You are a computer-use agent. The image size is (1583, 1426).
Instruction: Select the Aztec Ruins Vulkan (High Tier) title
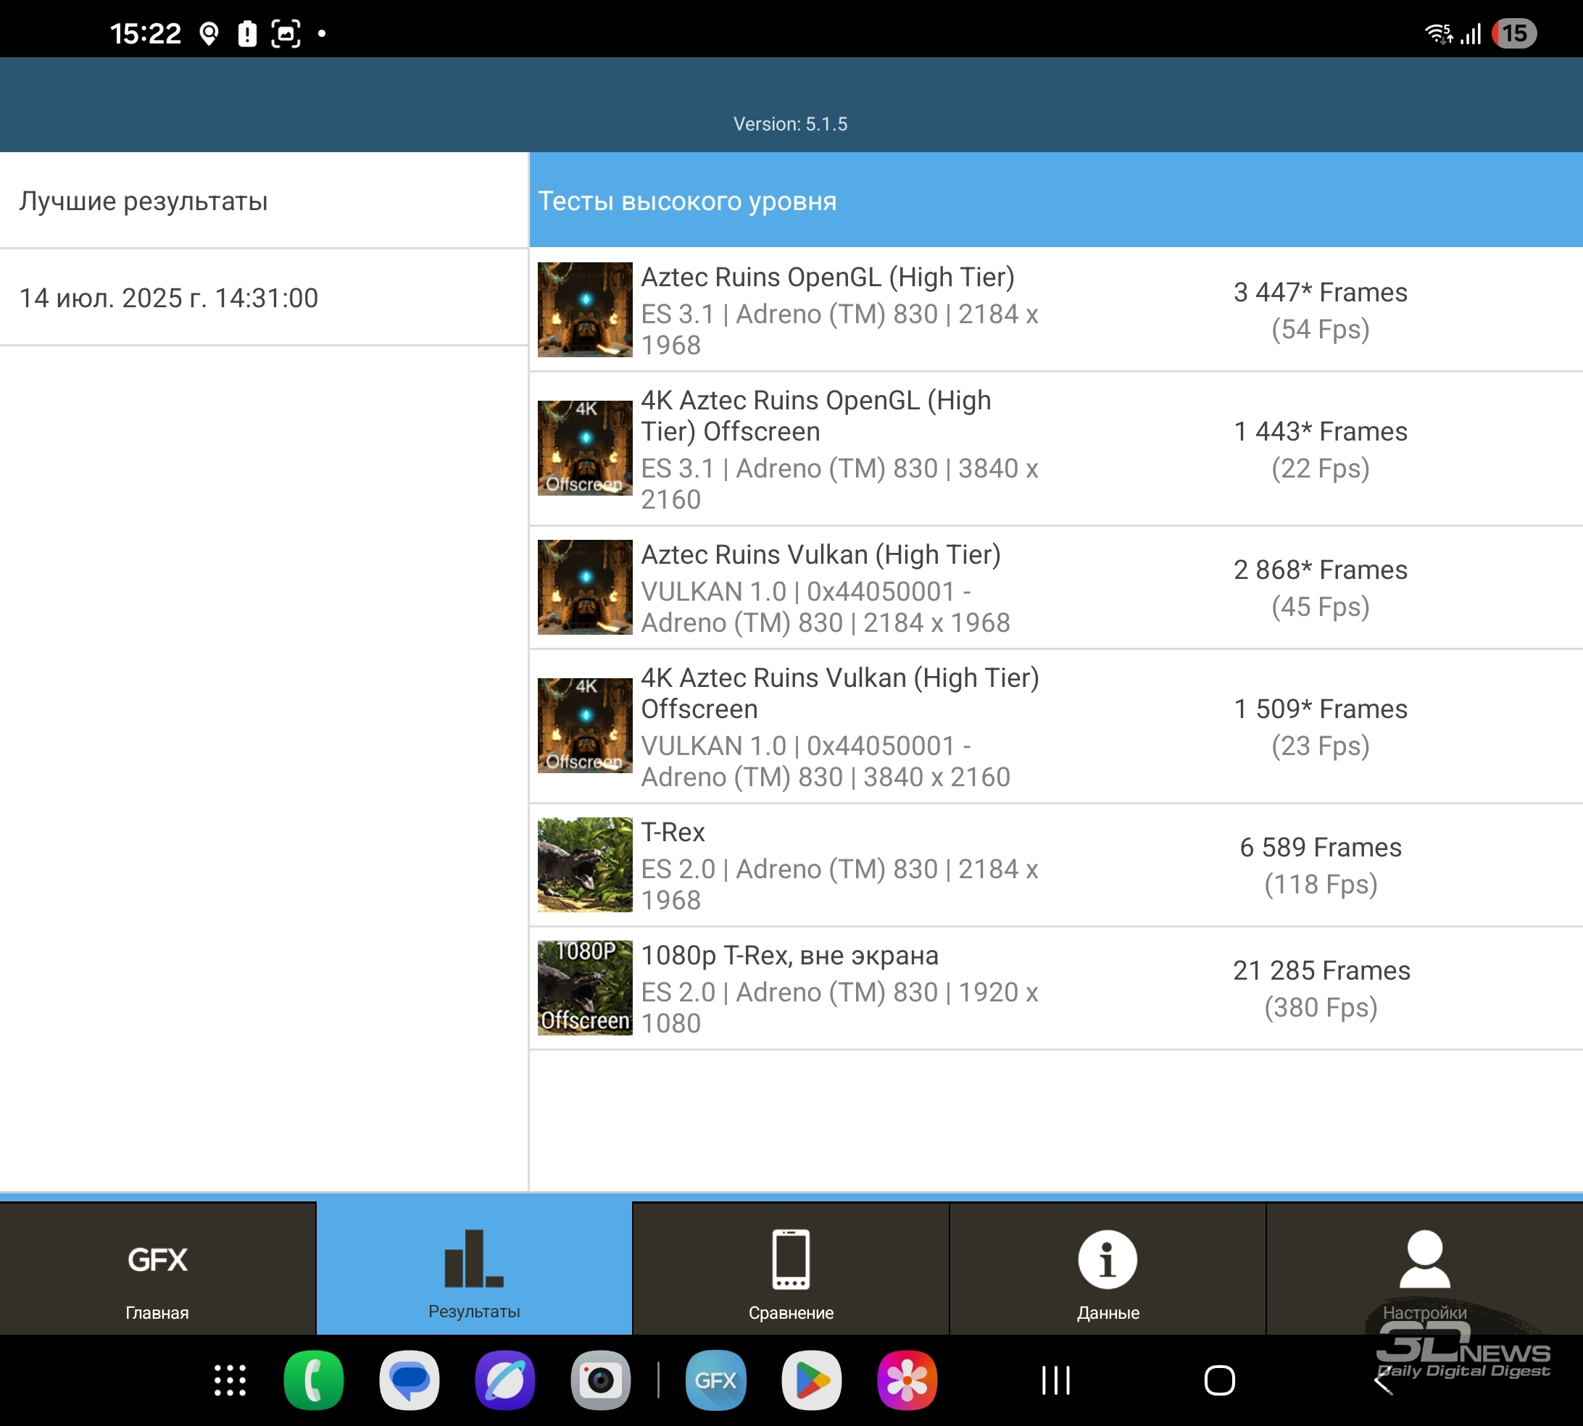click(x=820, y=555)
